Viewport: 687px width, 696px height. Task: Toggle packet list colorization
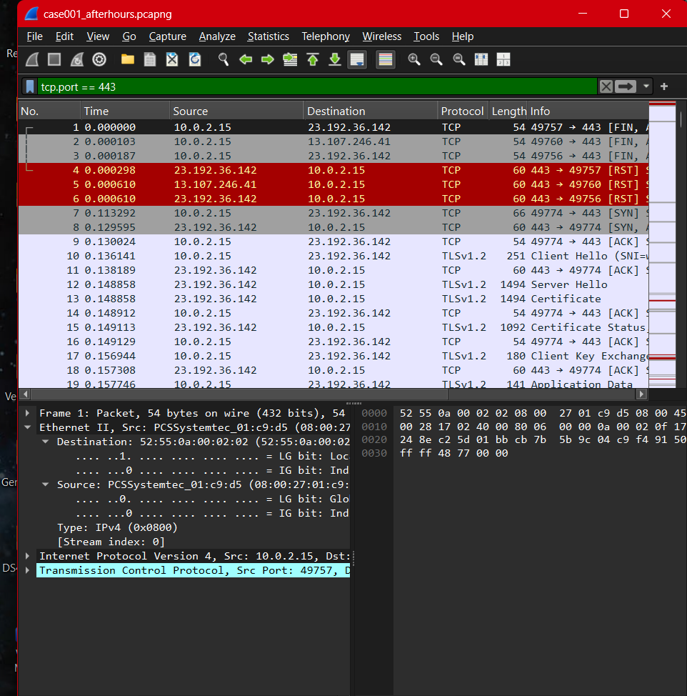coord(386,59)
